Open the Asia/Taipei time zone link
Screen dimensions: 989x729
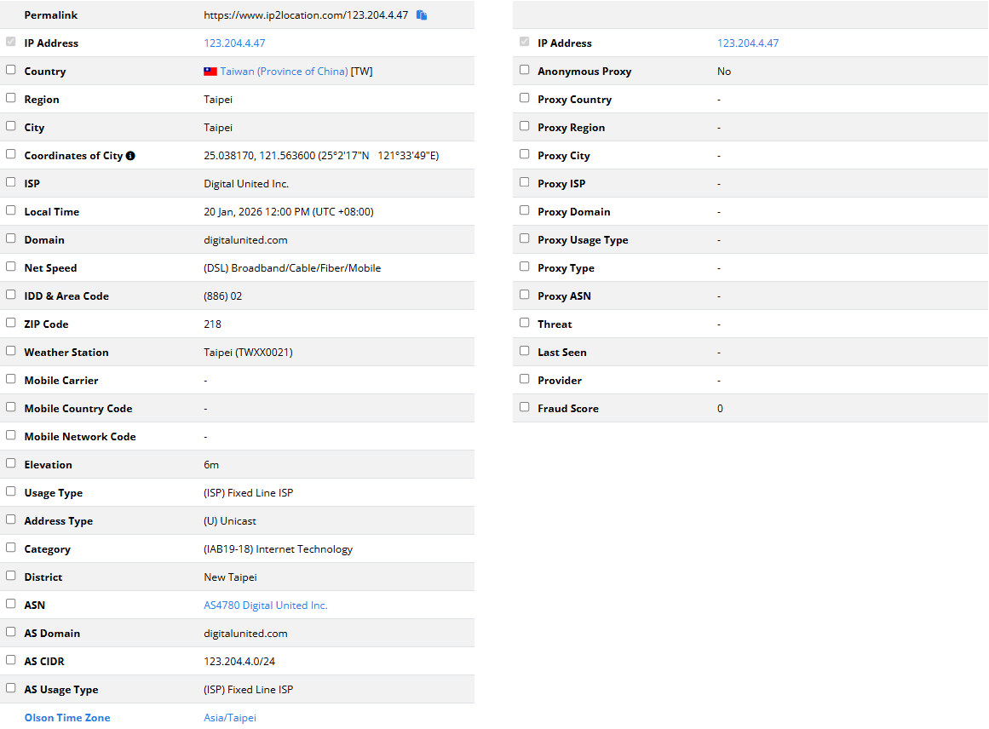coord(230,718)
